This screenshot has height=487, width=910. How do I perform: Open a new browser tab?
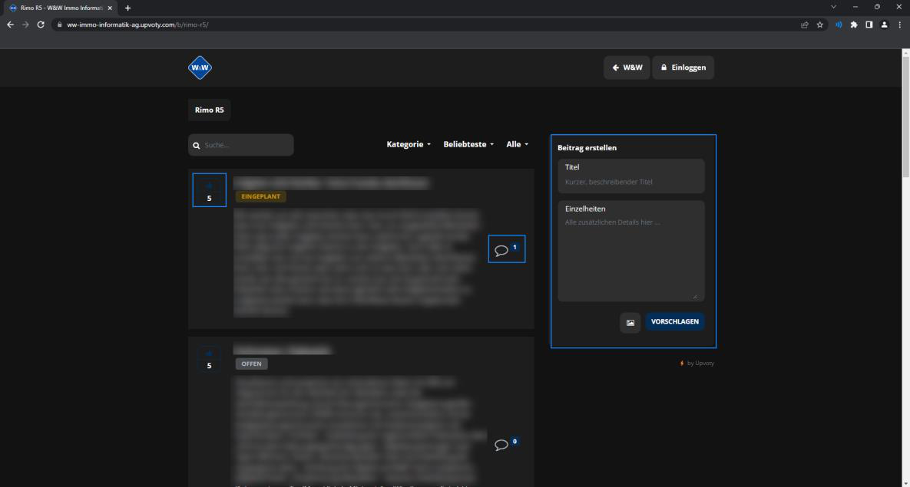point(127,8)
